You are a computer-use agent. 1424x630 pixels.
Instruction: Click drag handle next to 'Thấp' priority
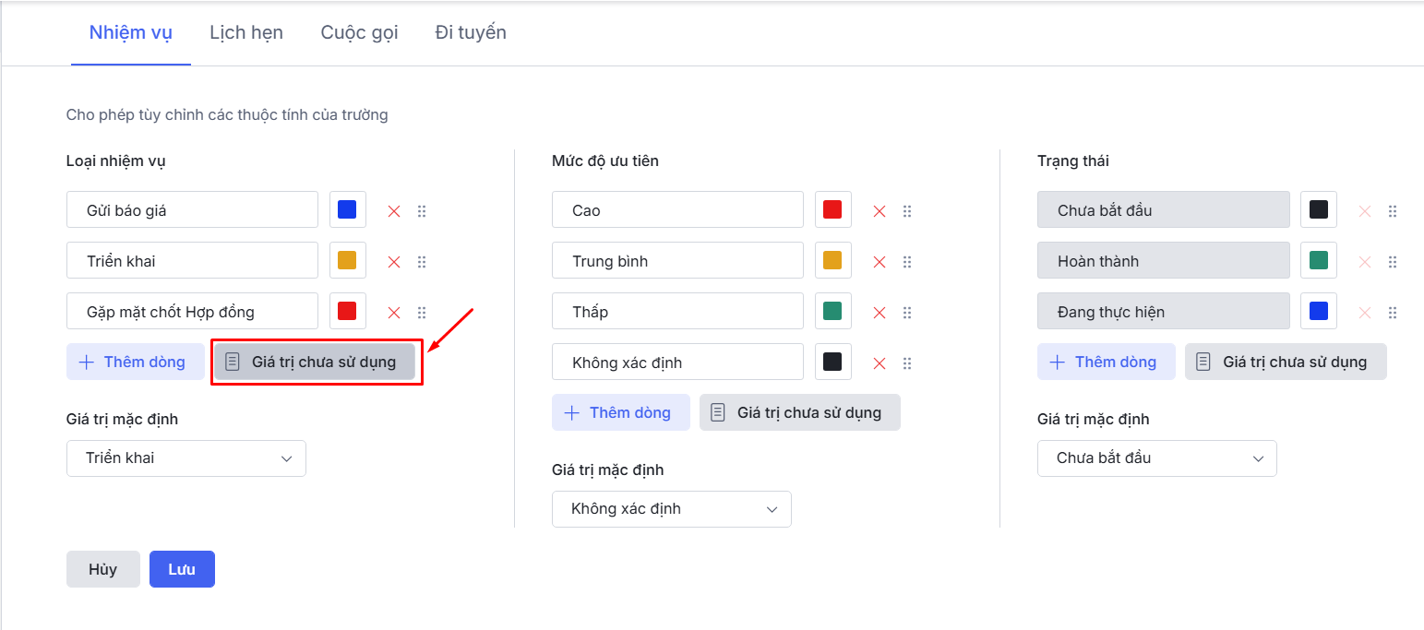[x=907, y=313]
